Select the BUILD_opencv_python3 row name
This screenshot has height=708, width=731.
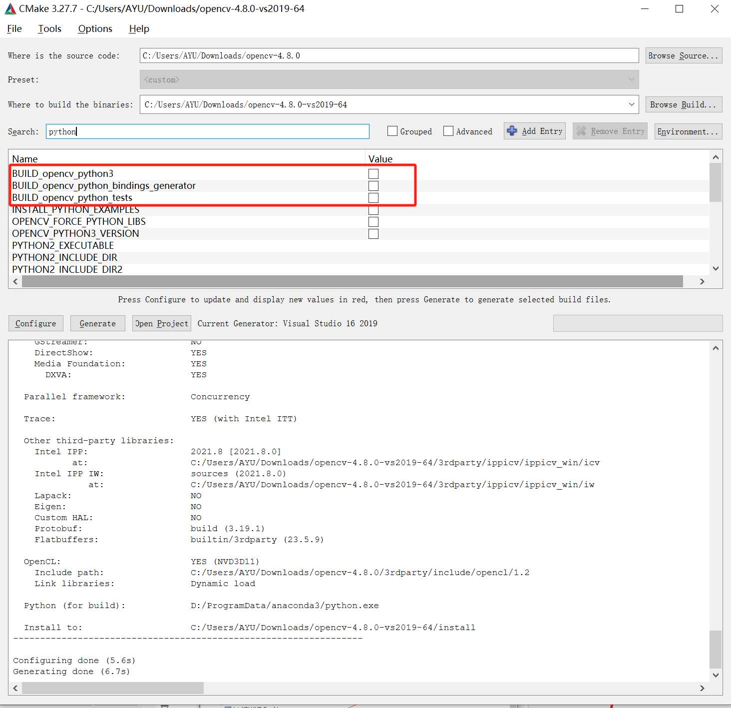(63, 173)
